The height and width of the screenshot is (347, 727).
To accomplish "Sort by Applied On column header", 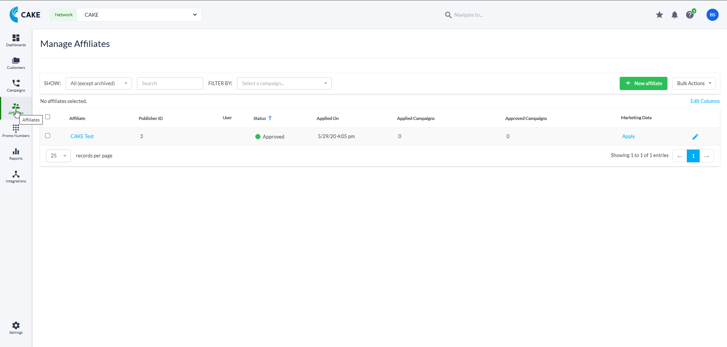I will click(328, 118).
